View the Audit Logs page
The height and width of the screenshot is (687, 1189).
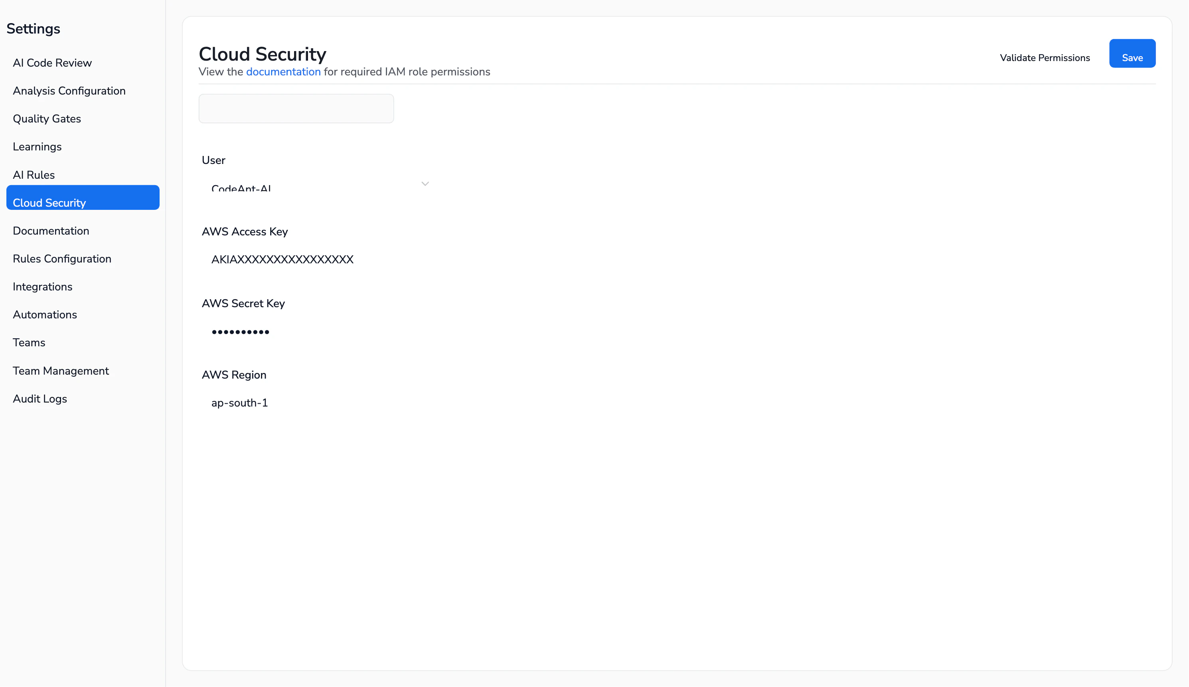(40, 399)
